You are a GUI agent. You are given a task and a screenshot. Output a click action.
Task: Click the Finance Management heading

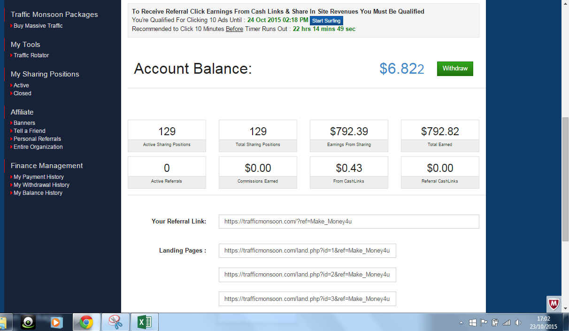tap(47, 166)
